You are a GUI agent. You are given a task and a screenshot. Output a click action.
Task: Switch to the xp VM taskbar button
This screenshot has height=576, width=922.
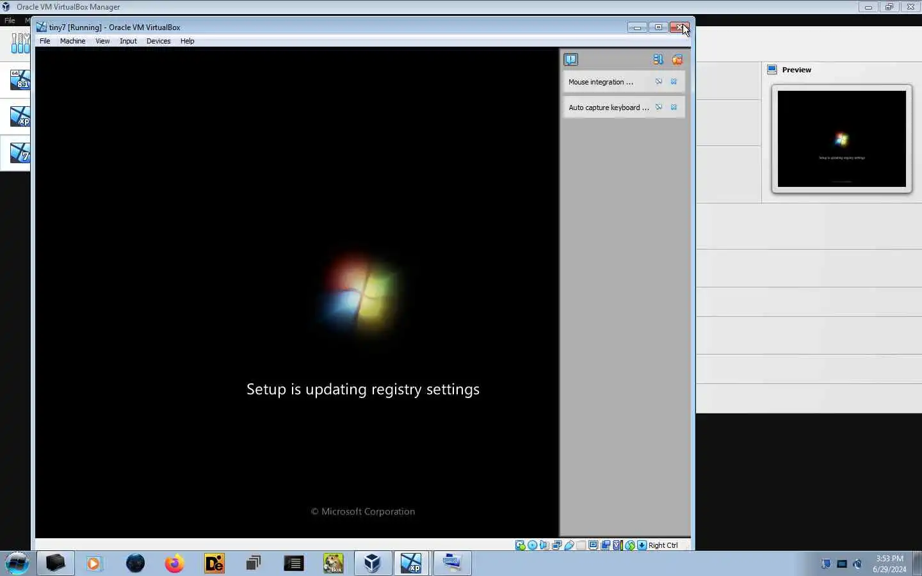pos(412,563)
